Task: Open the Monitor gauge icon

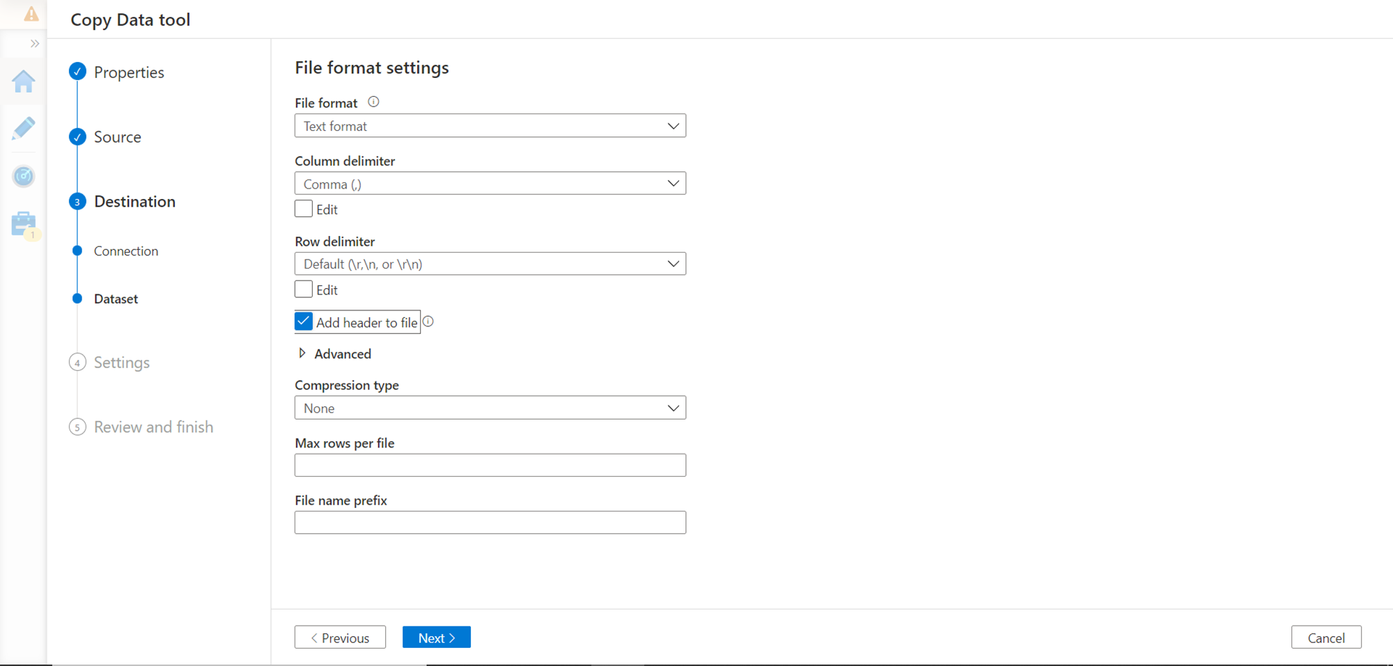Action: click(24, 176)
